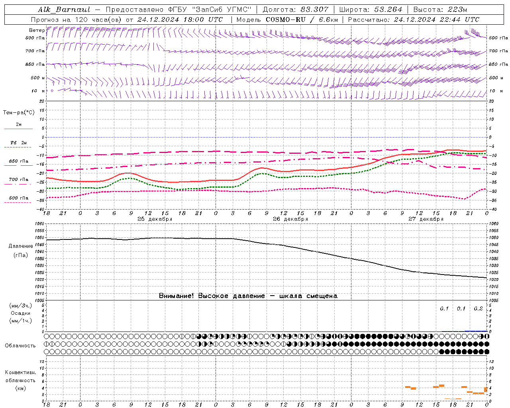Click the date label 26 декабря

click(x=290, y=219)
